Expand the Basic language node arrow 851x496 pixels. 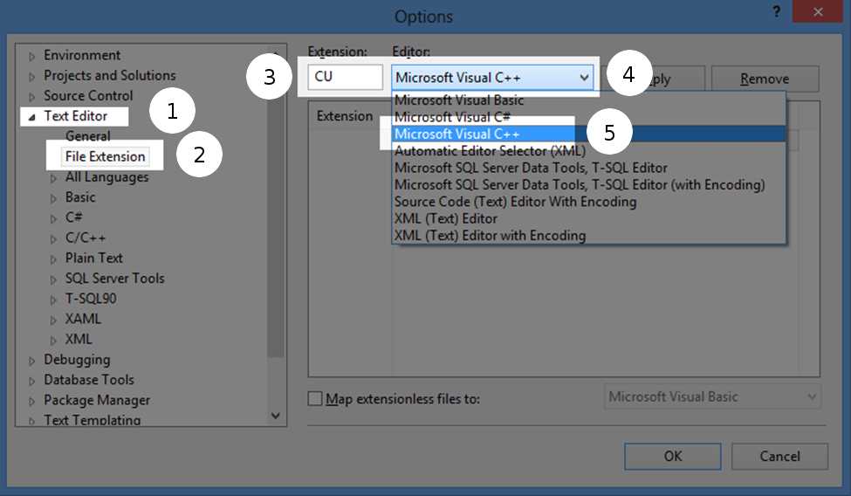[53, 198]
